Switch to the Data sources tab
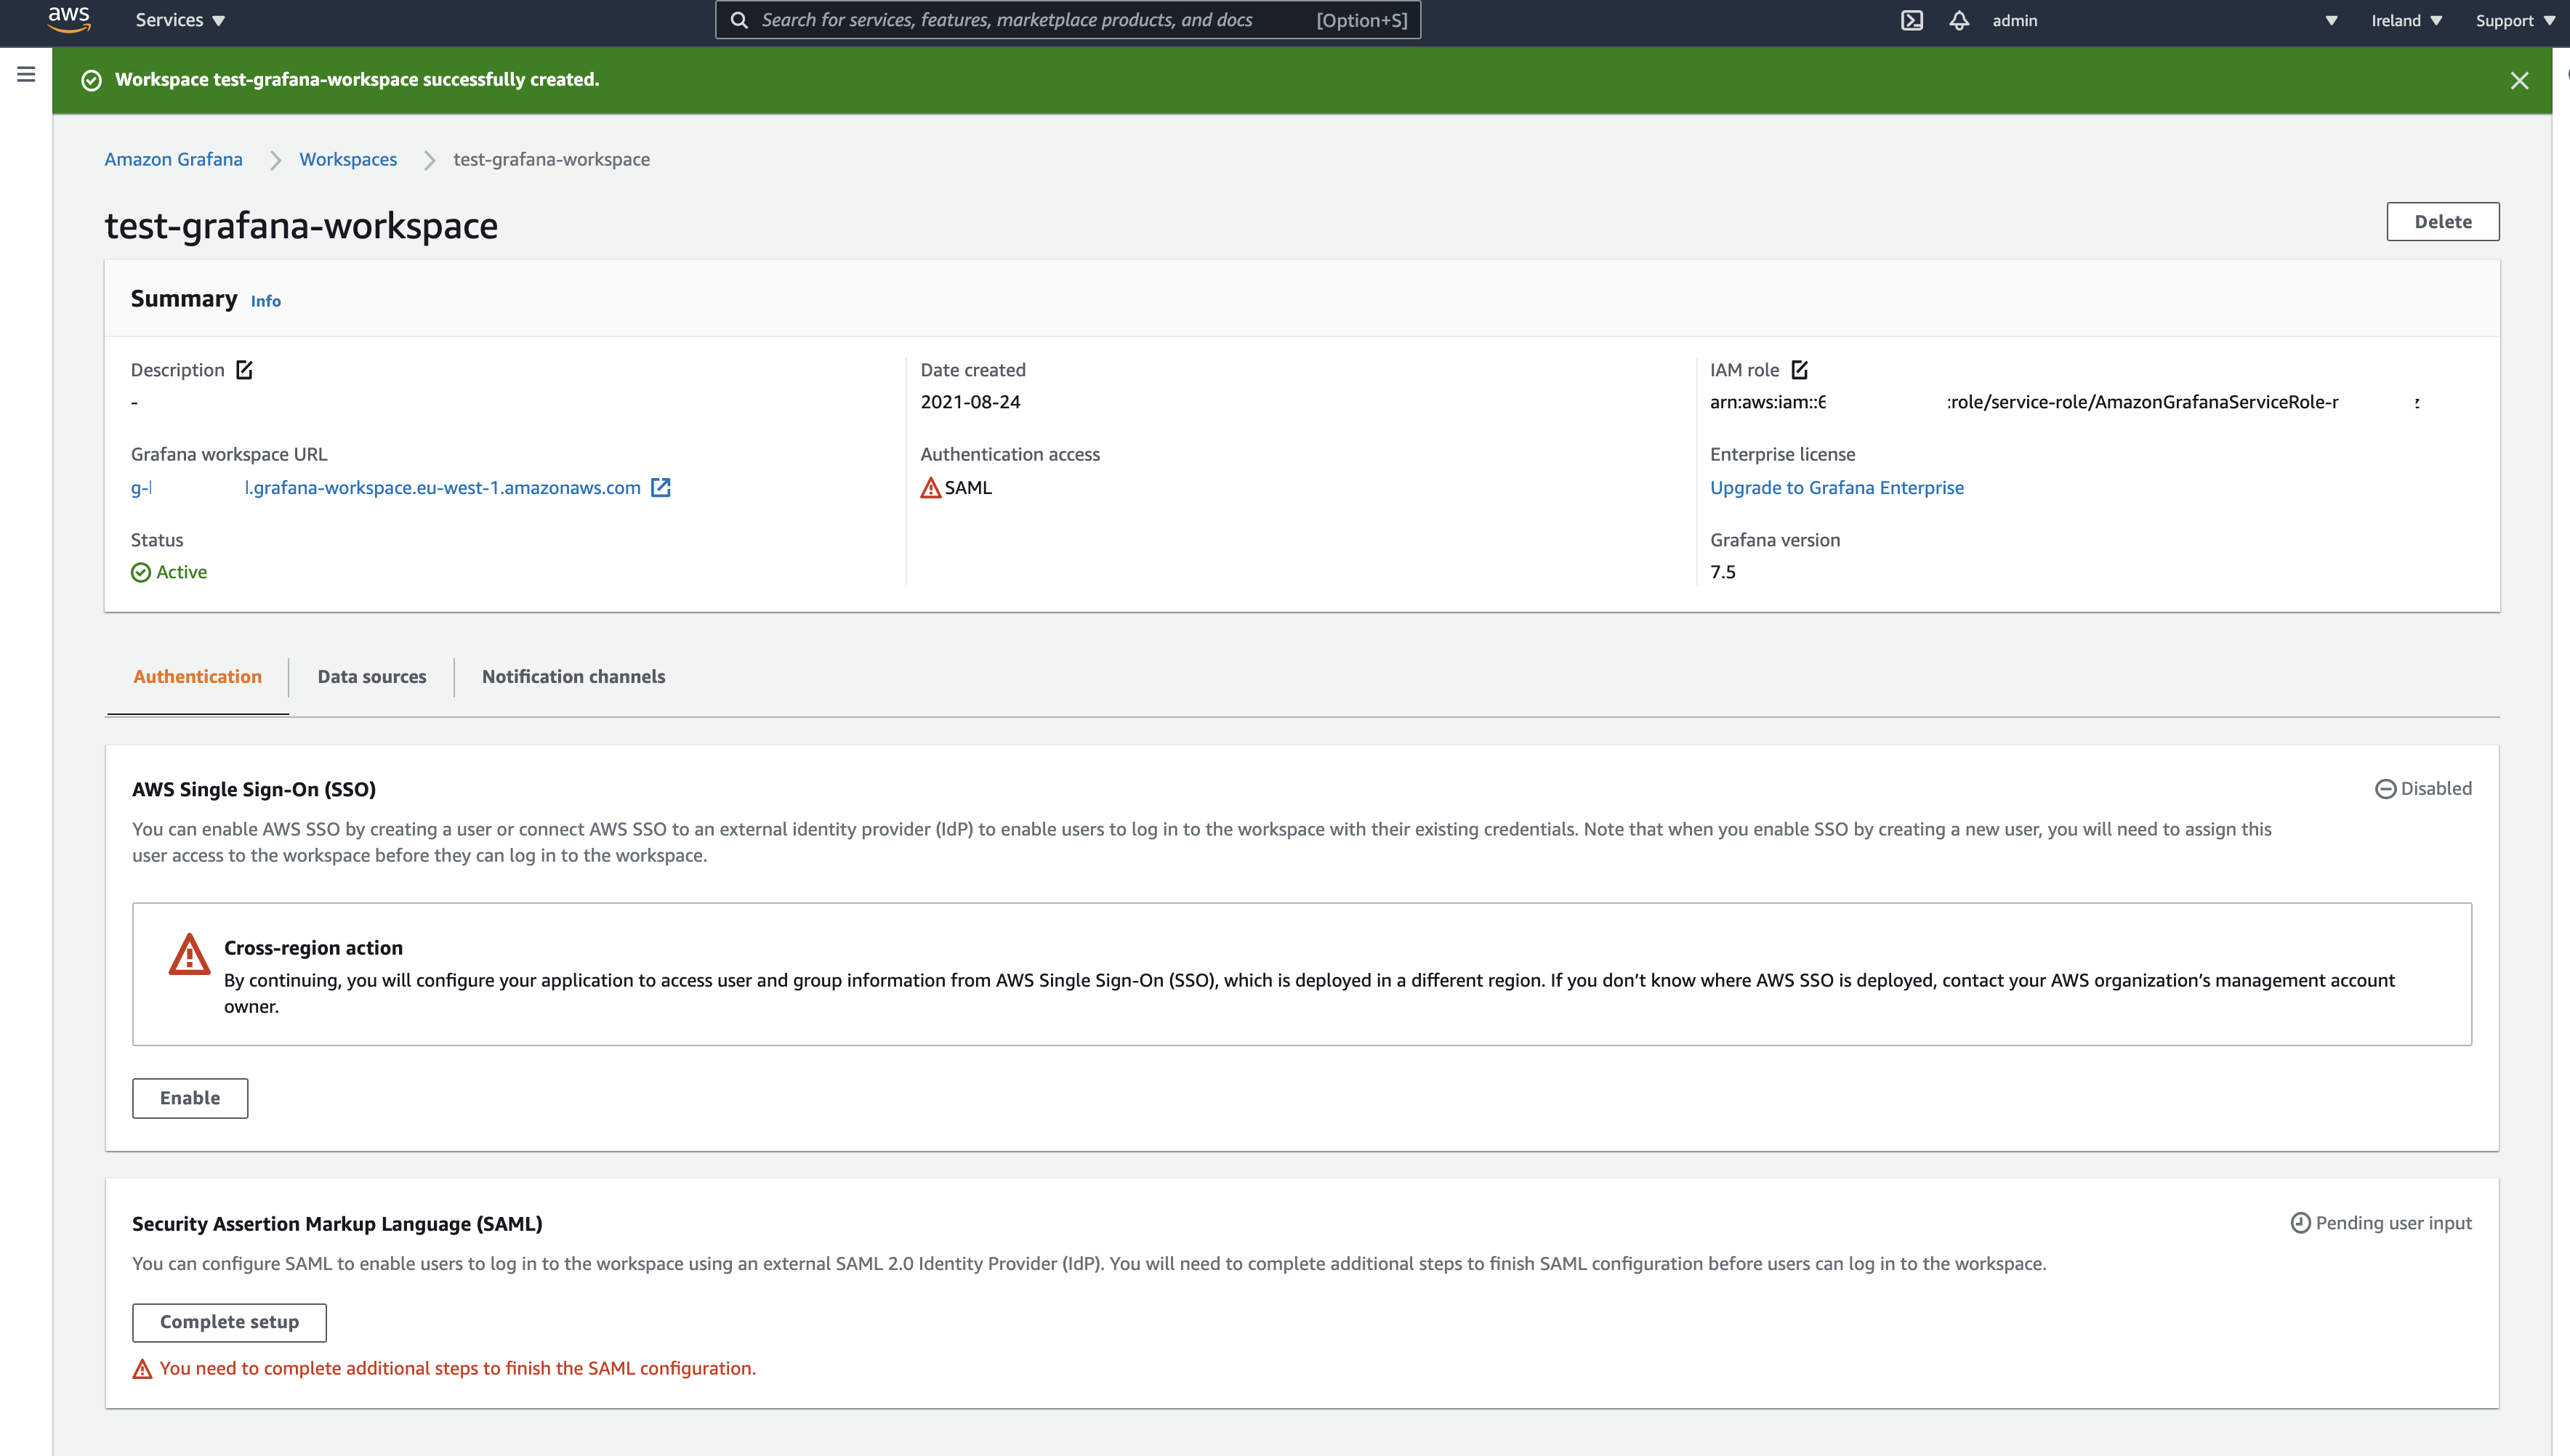Image resolution: width=2570 pixels, height=1456 pixels. point(371,677)
